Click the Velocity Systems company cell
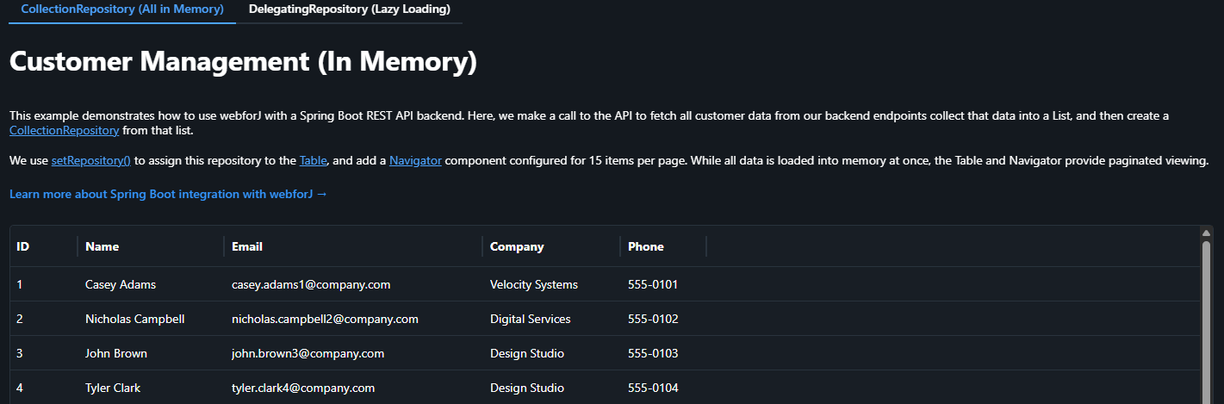The height and width of the screenshot is (404, 1224). tap(533, 284)
